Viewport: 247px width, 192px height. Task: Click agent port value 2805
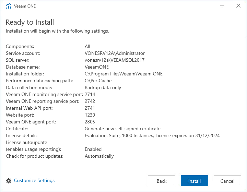pos(90,122)
